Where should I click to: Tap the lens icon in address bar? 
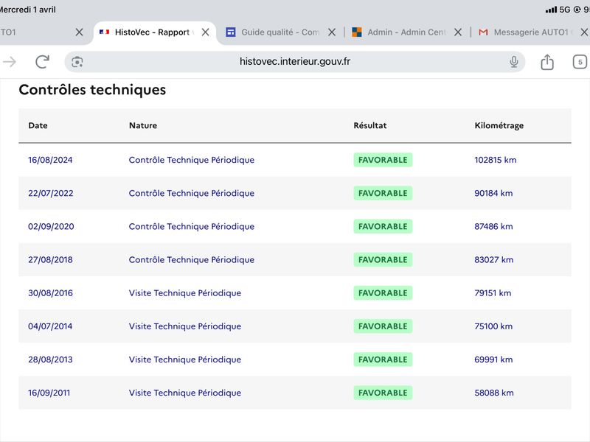click(77, 62)
